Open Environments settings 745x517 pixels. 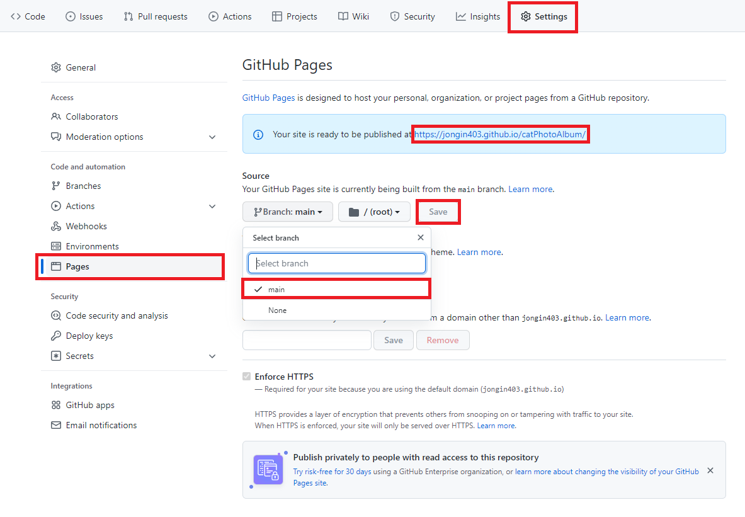(92, 246)
